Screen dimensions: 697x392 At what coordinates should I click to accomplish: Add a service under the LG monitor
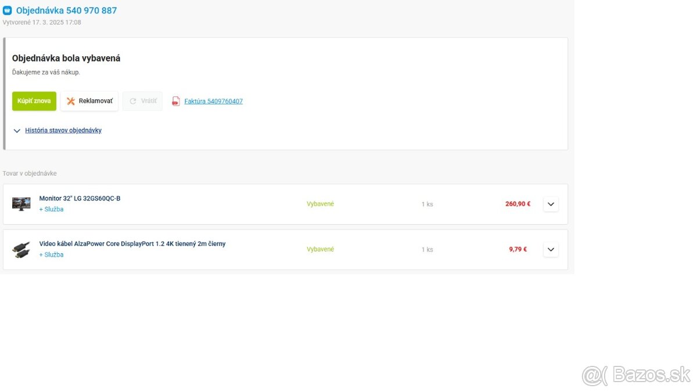pyautogui.click(x=51, y=209)
